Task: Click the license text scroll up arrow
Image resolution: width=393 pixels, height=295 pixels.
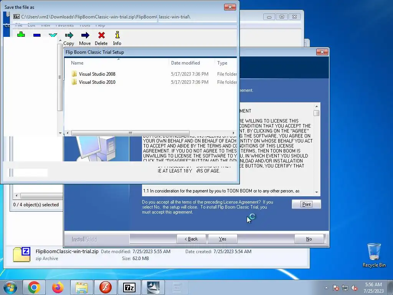Action: tap(317, 106)
